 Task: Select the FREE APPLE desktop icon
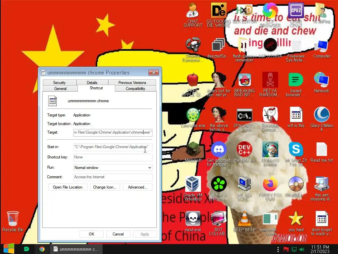[192, 84]
